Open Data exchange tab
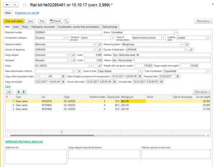This screenshot has height=167, width=214. (x=110, y=27)
